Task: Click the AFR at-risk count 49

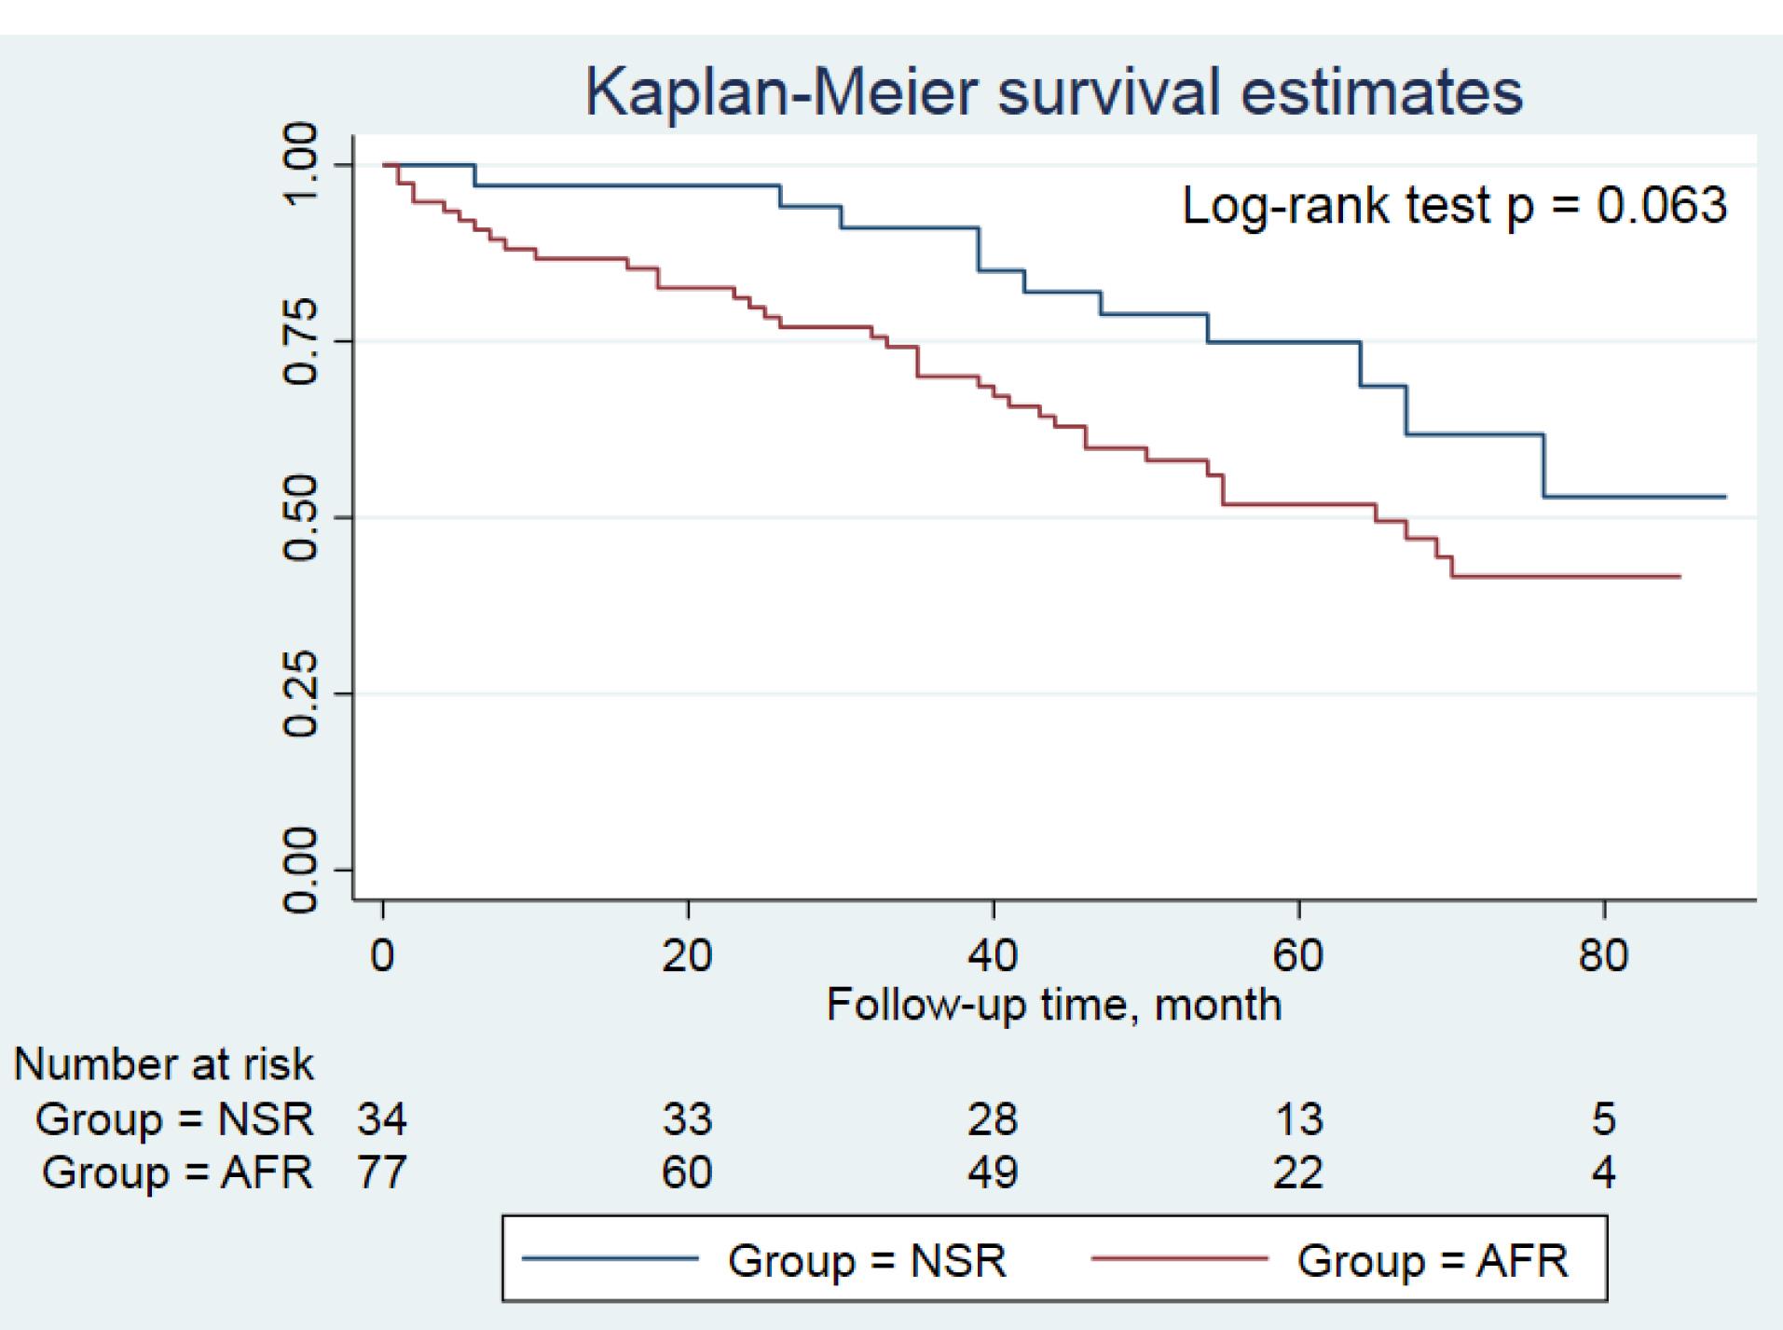Action: [x=993, y=1172]
